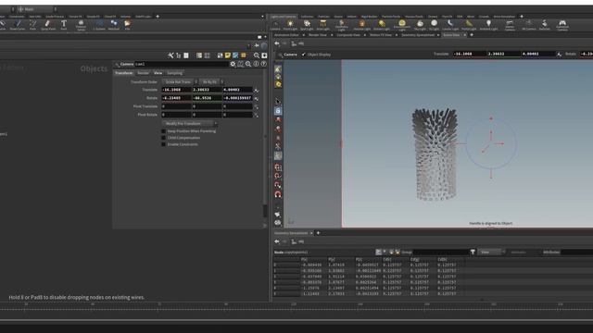Add pane tab beside bottom Geometry Spreadsheet

(318, 233)
